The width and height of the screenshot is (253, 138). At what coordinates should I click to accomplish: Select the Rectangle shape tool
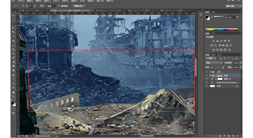tap(13, 88)
